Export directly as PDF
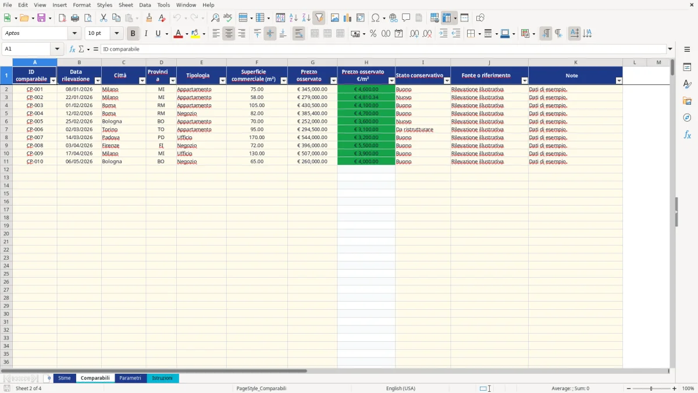The image size is (698, 393). tap(62, 18)
